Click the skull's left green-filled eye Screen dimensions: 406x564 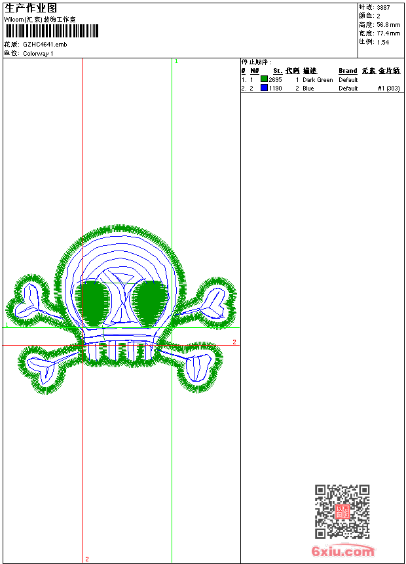pos(93,303)
